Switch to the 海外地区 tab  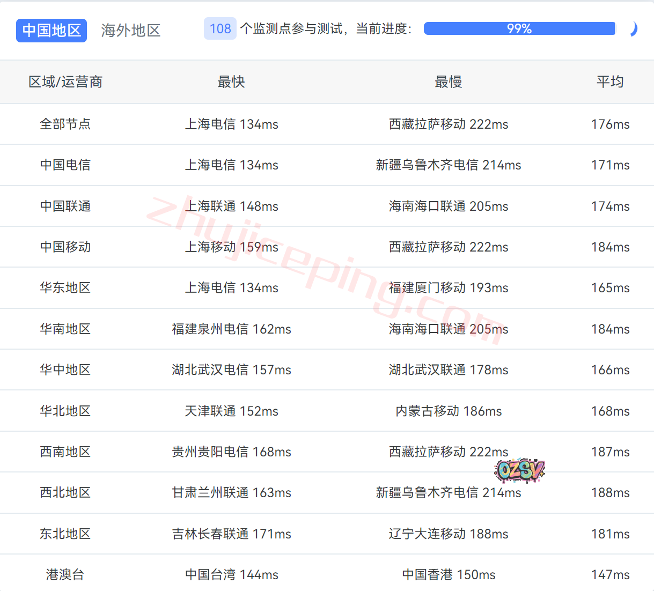pyautogui.click(x=131, y=31)
